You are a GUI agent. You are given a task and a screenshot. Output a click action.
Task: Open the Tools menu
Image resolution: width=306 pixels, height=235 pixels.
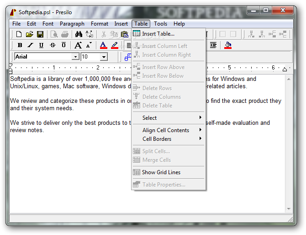click(x=160, y=24)
